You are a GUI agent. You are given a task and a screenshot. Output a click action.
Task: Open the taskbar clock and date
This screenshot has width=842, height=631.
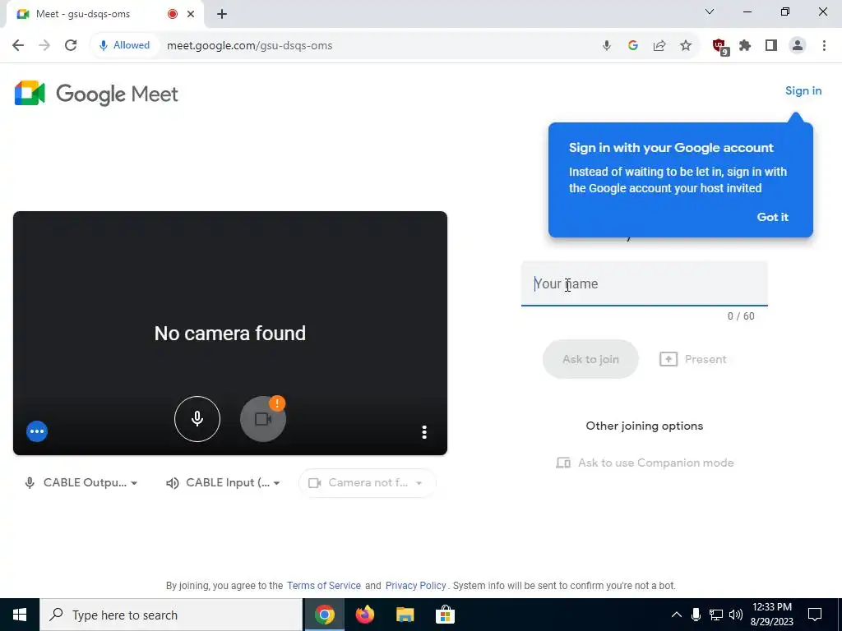click(771, 615)
